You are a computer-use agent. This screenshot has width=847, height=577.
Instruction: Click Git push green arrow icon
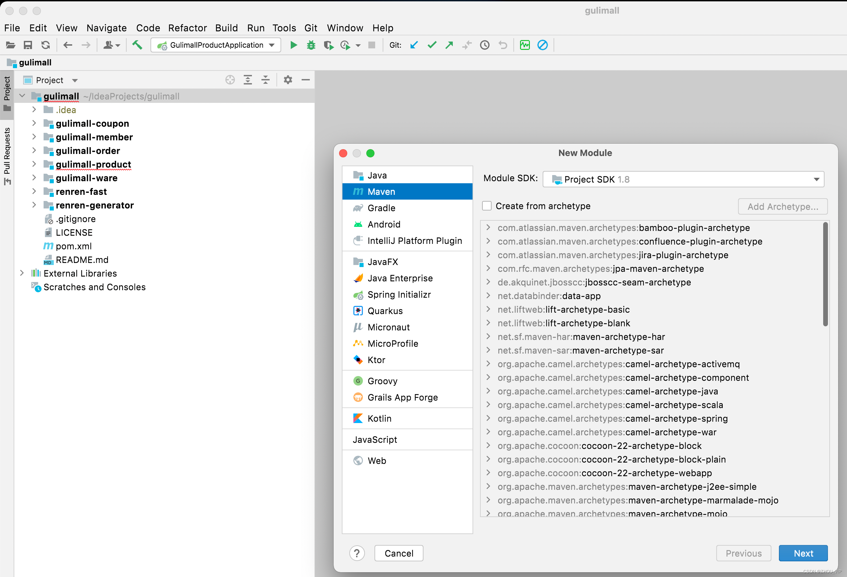(x=449, y=45)
